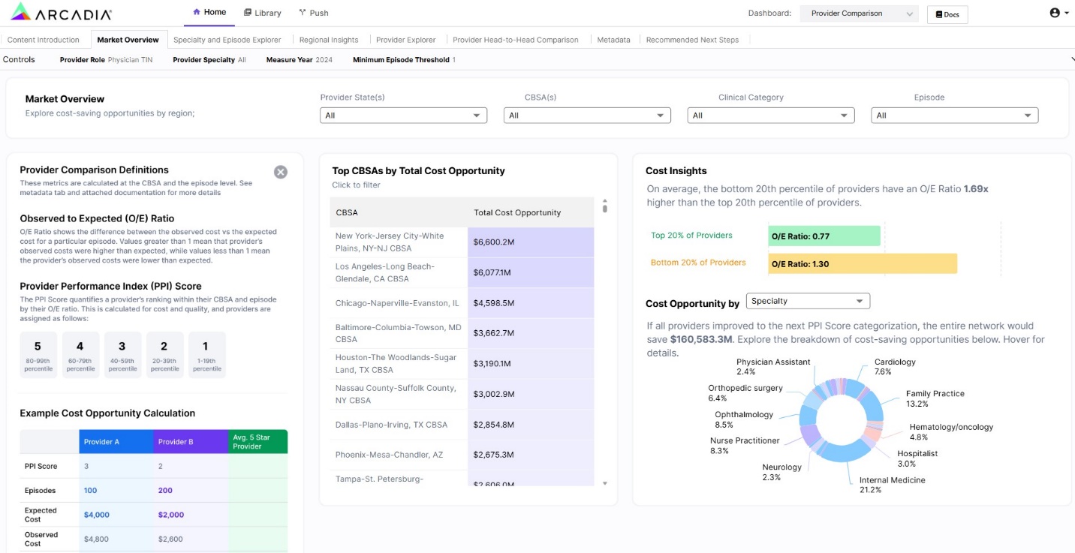1075x553 pixels.
Task: Click the CBSA table scrollbar down arrow
Action: 605,484
